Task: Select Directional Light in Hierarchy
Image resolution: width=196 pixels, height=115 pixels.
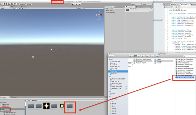Action: tap(111, 12)
